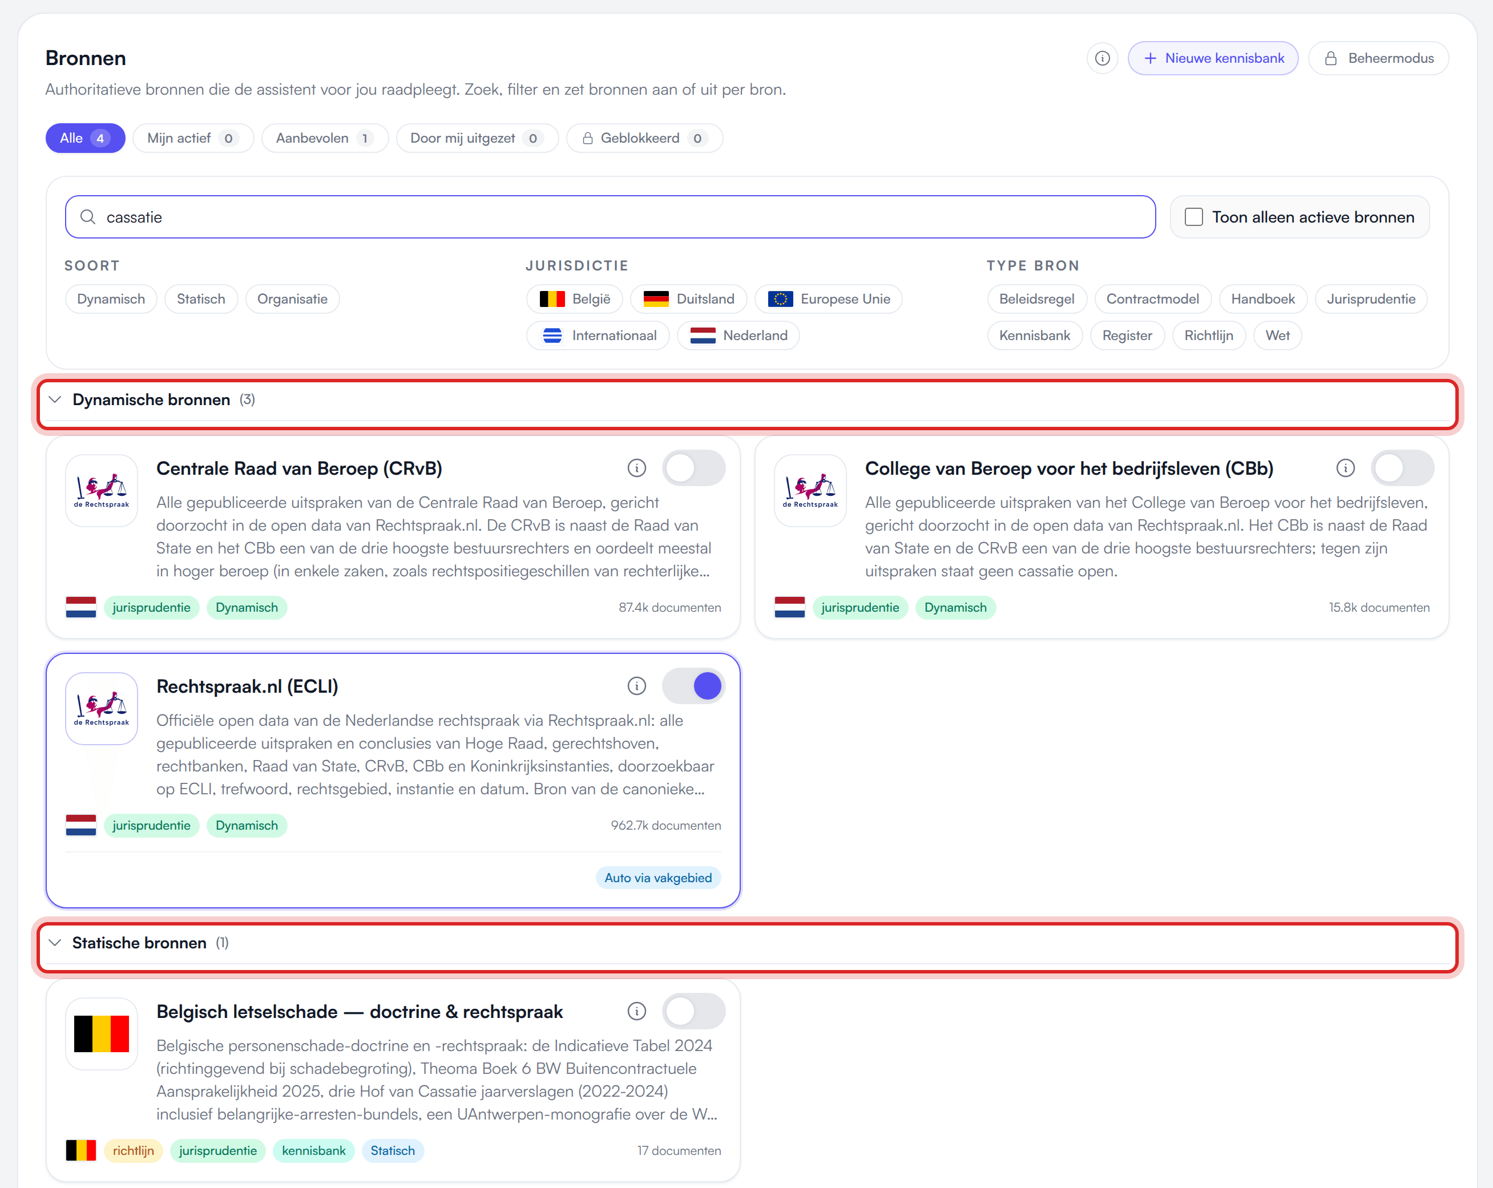Open info for Belgisch letselschade source
This screenshot has width=1493, height=1188.
(x=636, y=1012)
